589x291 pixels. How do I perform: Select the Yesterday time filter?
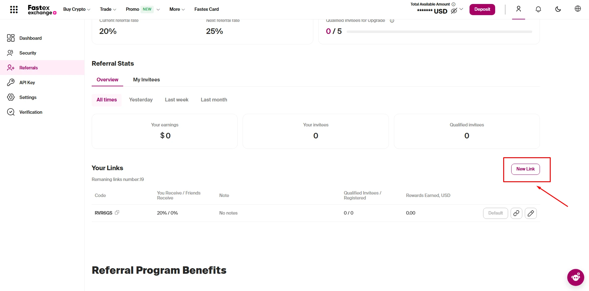[141, 100]
